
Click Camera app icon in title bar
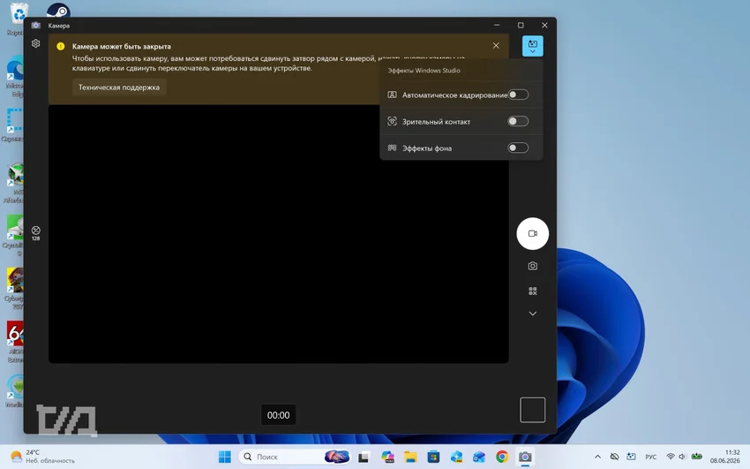pyautogui.click(x=36, y=26)
